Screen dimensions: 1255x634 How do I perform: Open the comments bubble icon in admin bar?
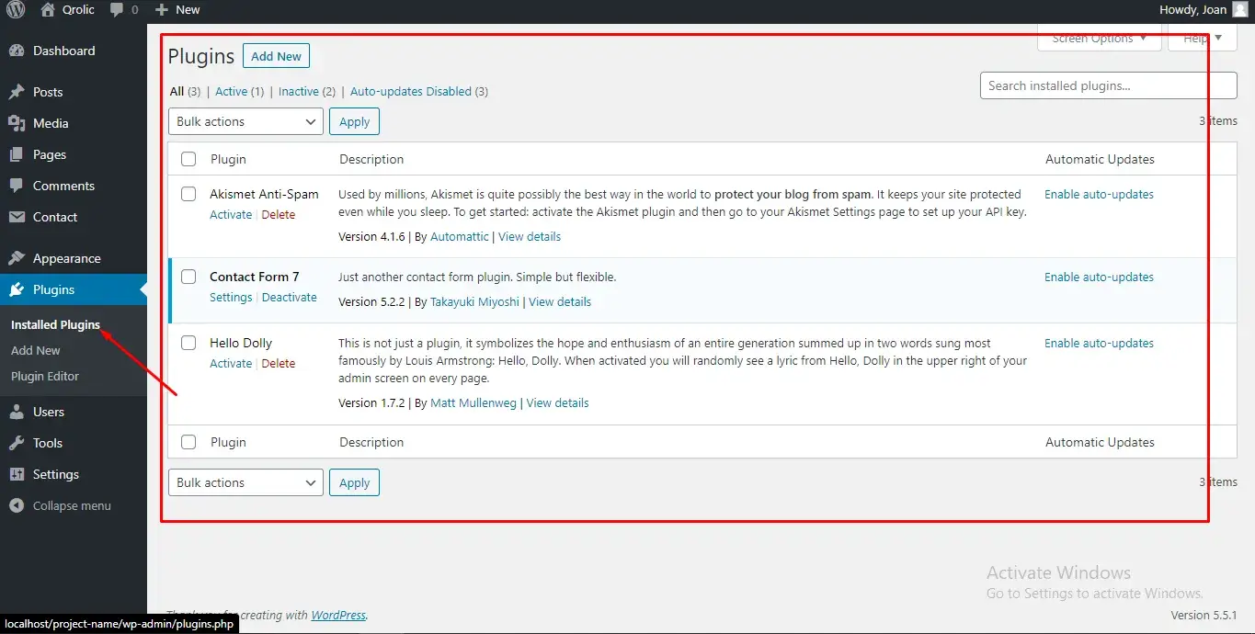(117, 10)
